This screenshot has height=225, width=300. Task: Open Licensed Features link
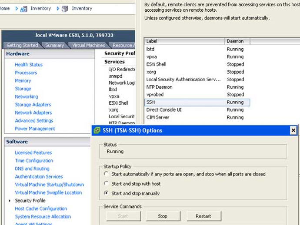click(33, 152)
